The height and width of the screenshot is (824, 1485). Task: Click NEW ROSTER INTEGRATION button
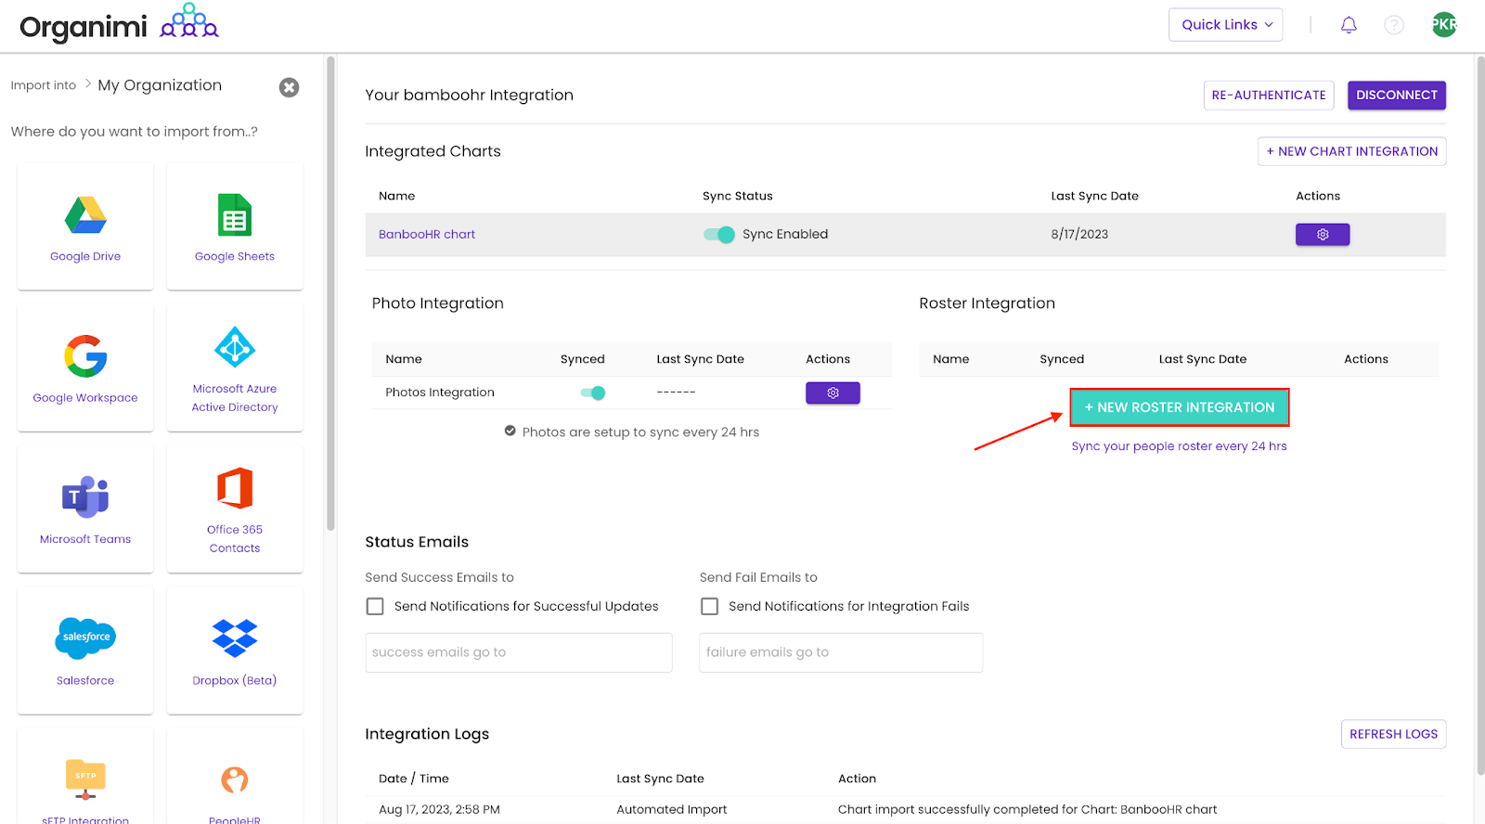(x=1180, y=407)
